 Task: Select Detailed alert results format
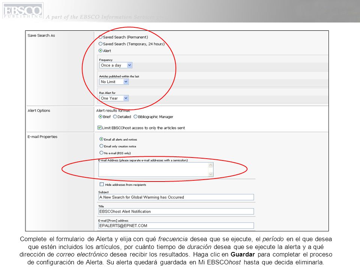(x=115, y=117)
